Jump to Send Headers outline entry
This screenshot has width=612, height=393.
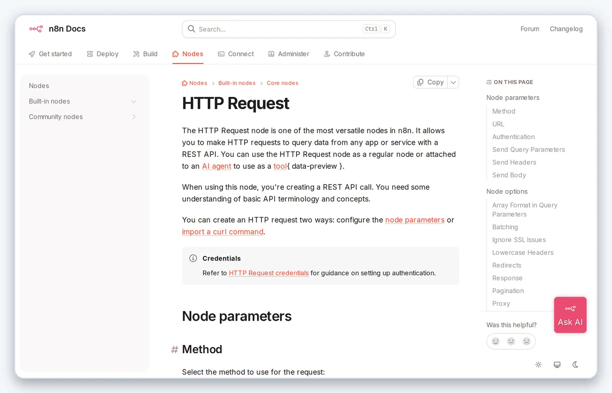514,163
